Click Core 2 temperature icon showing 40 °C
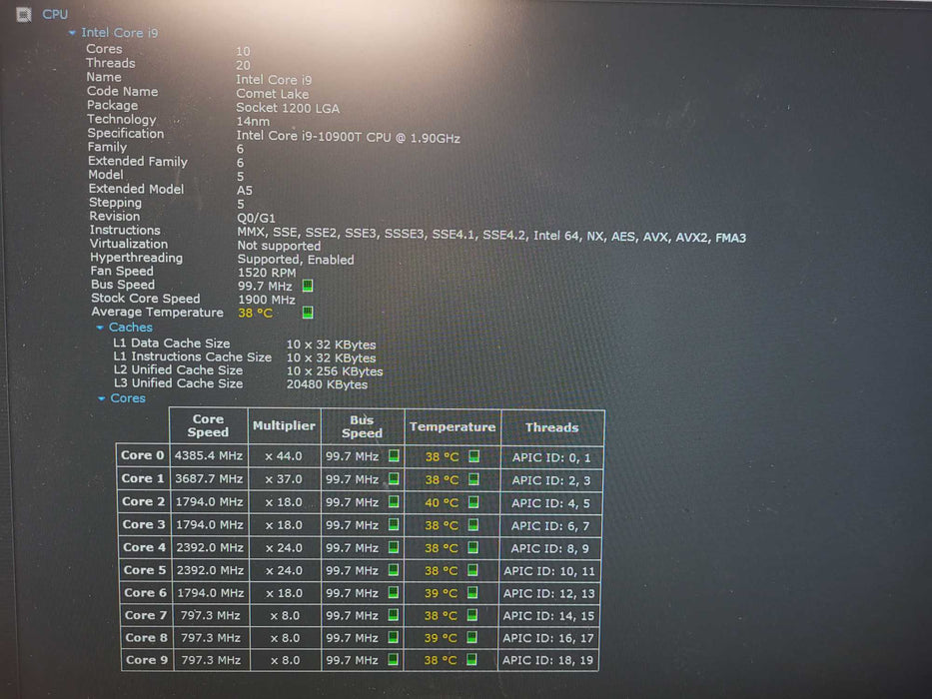The width and height of the screenshot is (932, 699). coord(473,502)
